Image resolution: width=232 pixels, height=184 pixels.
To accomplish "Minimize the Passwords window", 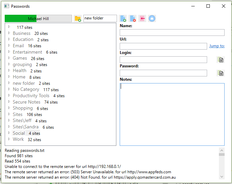I will (x=193, y=6).
